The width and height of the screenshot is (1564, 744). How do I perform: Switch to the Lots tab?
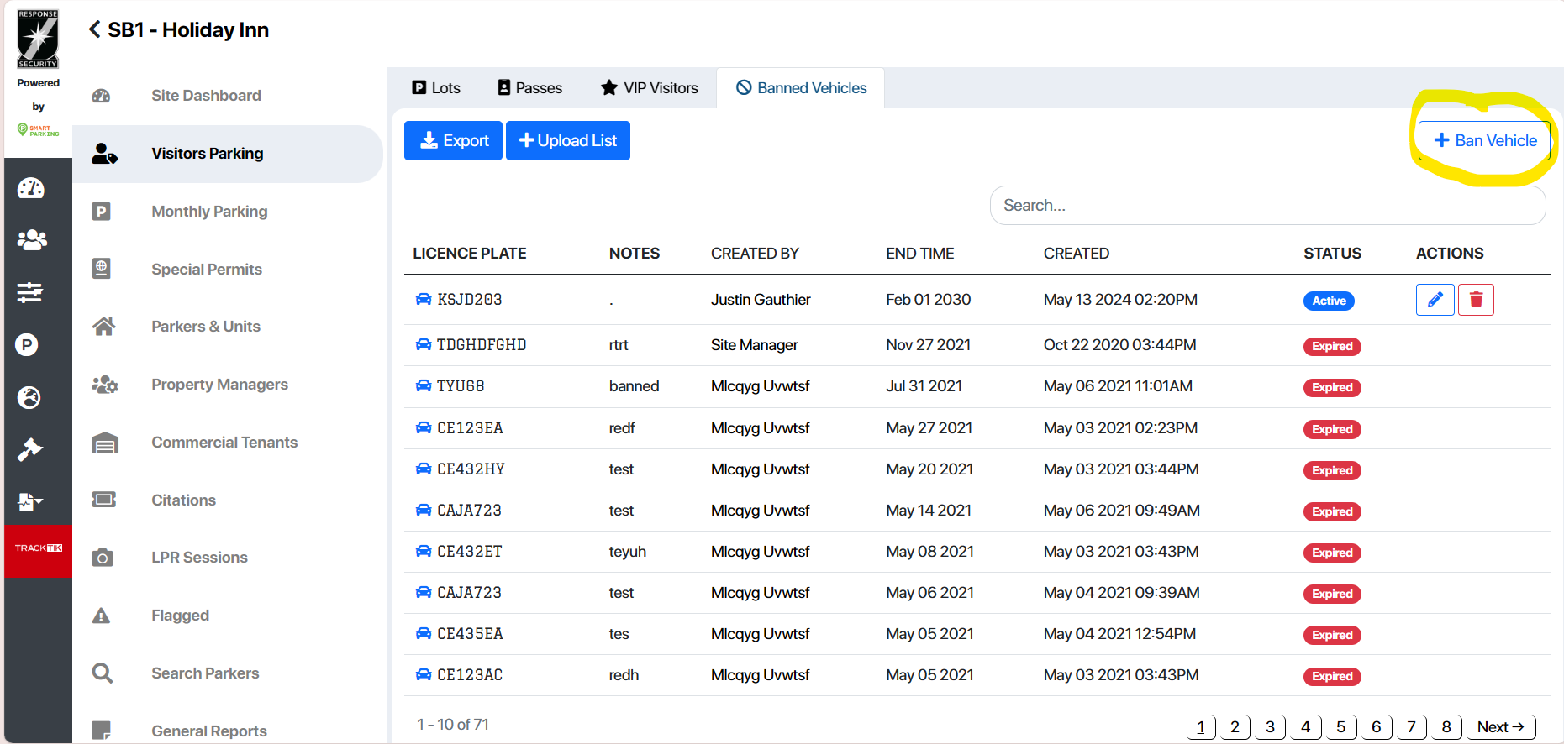click(x=436, y=88)
